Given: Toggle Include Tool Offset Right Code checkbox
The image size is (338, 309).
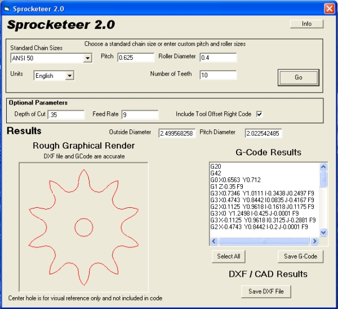Looking at the screenshot, I should tap(259, 114).
